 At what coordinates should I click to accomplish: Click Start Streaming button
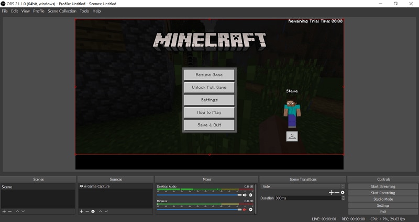click(383, 186)
